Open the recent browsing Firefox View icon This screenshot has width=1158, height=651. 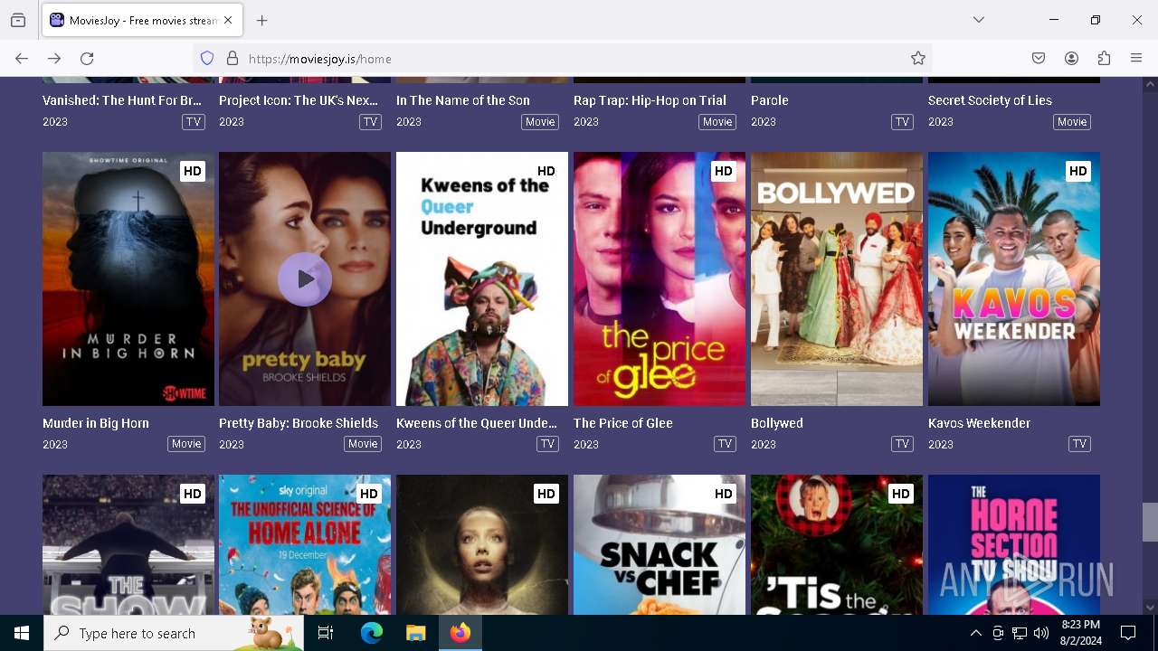[18, 20]
